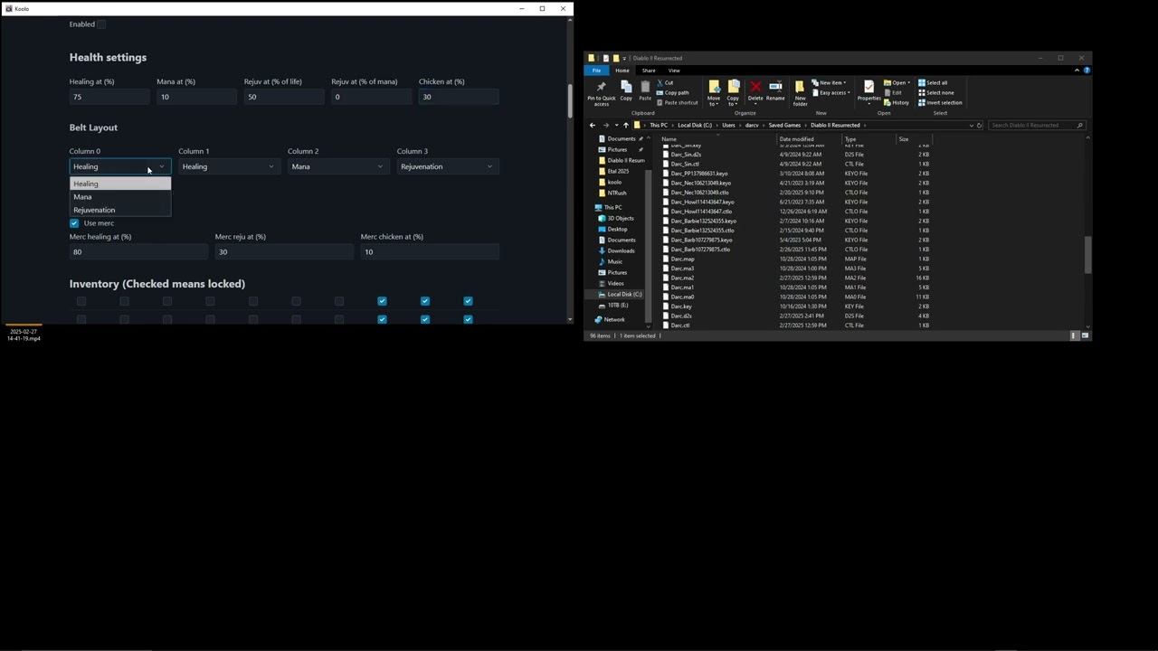Click the Search Diablo II Resurrected box

click(x=1037, y=126)
